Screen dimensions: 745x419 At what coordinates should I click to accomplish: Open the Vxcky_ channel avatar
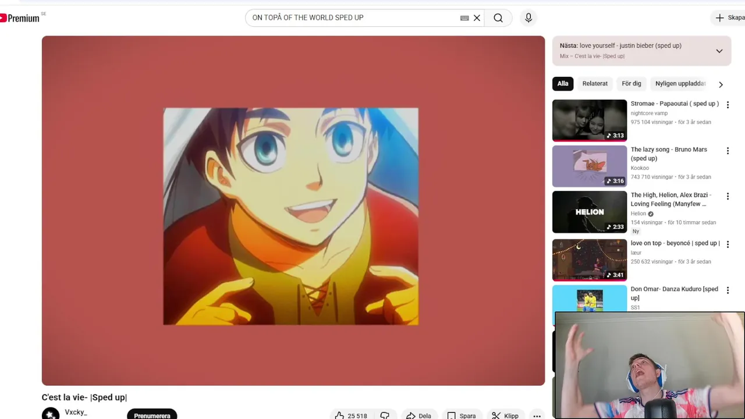[x=51, y=414]
